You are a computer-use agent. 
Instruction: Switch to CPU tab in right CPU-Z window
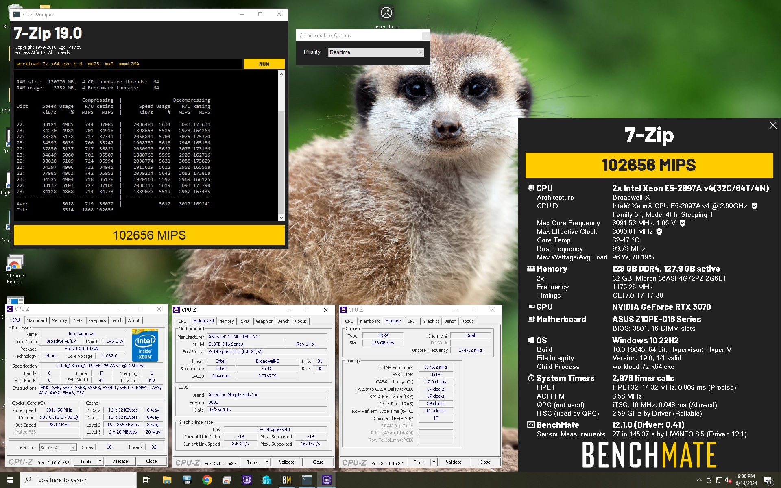tap(349, 321)
